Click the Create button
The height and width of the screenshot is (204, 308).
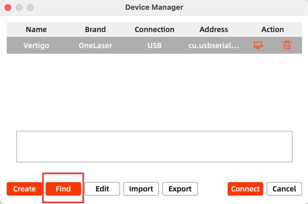(x=24, y=189)
